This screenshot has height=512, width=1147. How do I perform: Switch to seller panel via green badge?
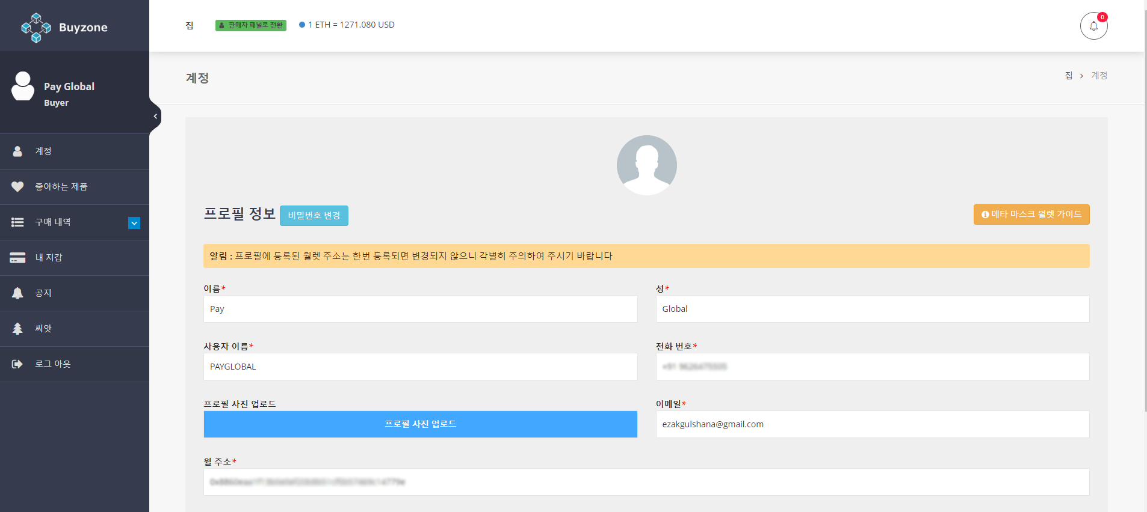click(251, 25)
